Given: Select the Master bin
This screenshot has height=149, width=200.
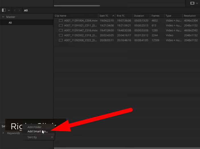Looking at the screenshot, I should tap(11, 17).
